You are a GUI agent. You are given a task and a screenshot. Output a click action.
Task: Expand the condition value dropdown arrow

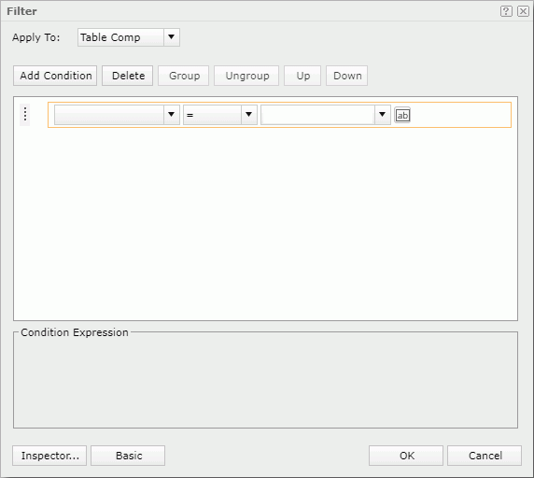383,115
